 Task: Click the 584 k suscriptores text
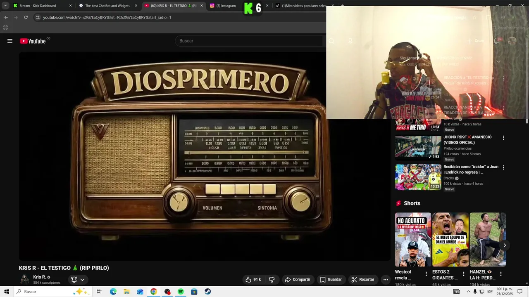tap(47, 283)
